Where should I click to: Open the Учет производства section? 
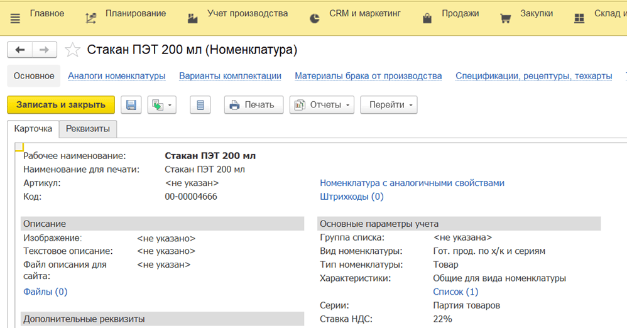click(237, 14)
